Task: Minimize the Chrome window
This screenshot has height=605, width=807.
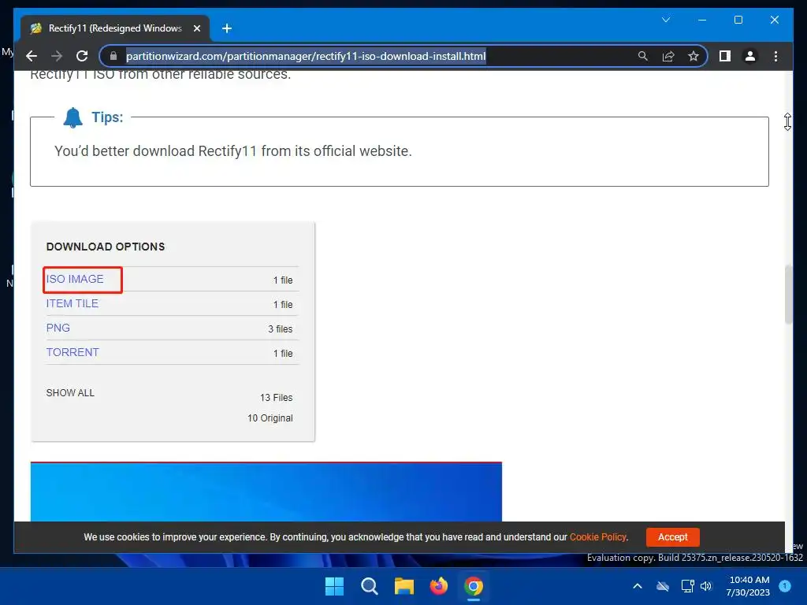Action: 702,20
